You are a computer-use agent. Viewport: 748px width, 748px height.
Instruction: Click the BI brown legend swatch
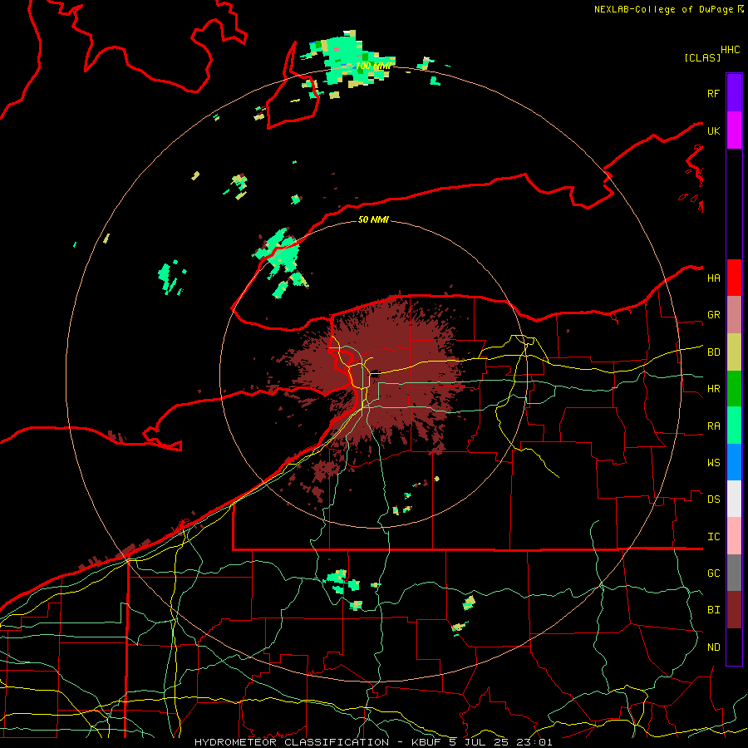pyautogui.click(x=734, y=610)
